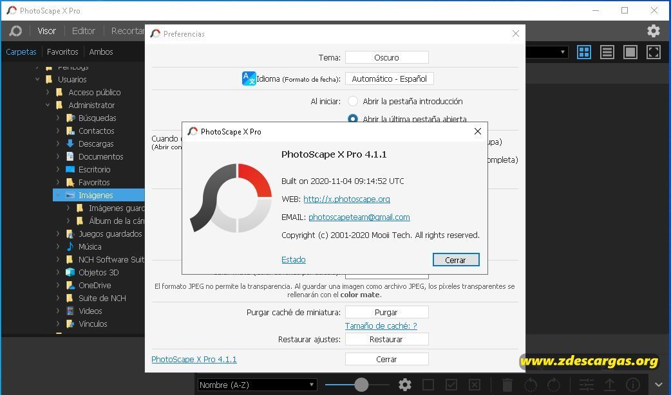The height and width of the screenshot is (395, 671).
Task: Expand the Suite de NCH folder node
Action: click(58, 298)
